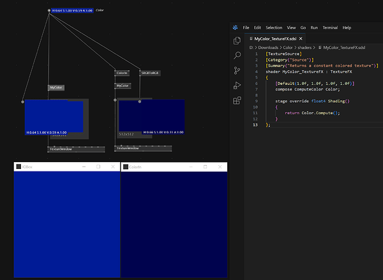Click 'return Color.Compute();' code line

click(312, 113)
